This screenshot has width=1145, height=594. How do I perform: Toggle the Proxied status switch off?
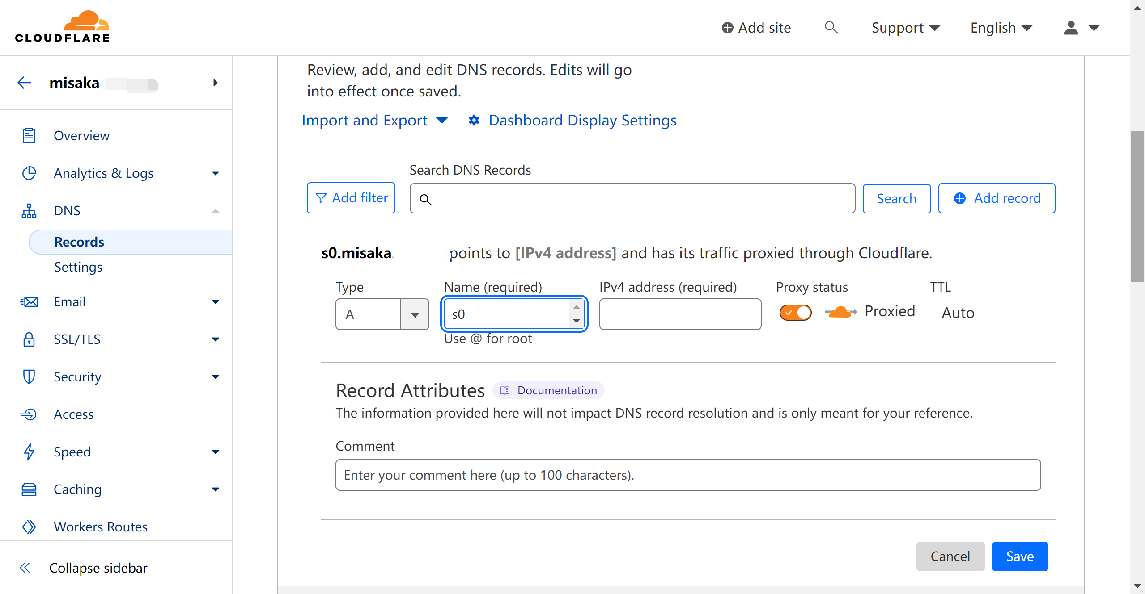coord(795,312)
